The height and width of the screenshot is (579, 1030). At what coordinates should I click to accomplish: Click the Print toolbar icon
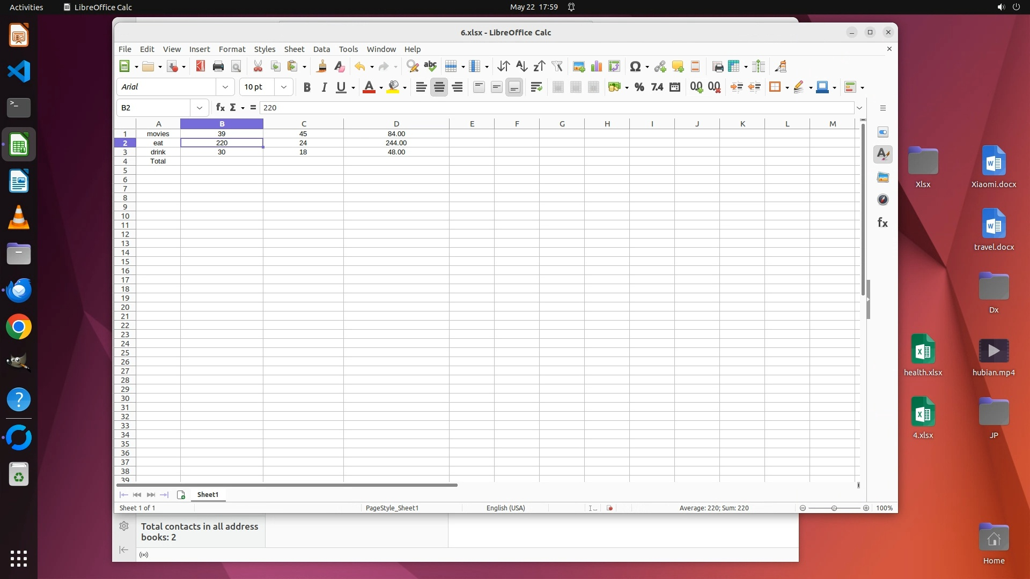coord(218,66)
